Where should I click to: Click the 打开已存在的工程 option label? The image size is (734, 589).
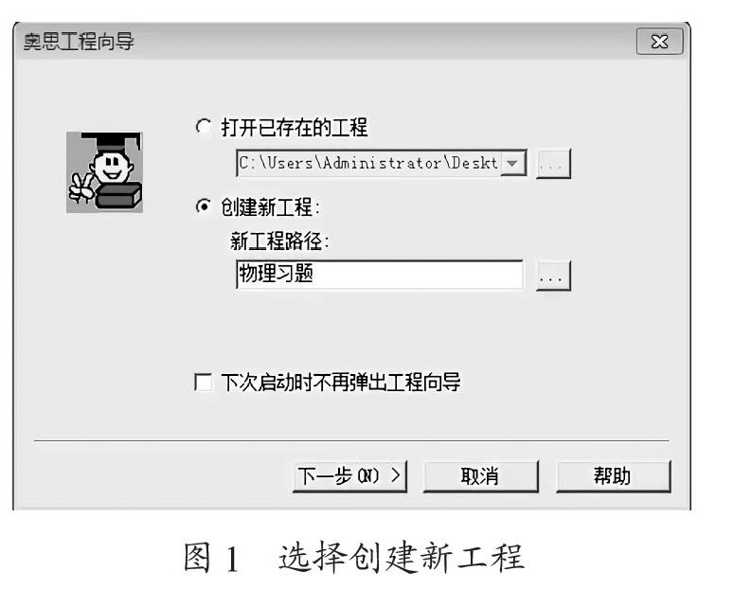click(294, 127)
